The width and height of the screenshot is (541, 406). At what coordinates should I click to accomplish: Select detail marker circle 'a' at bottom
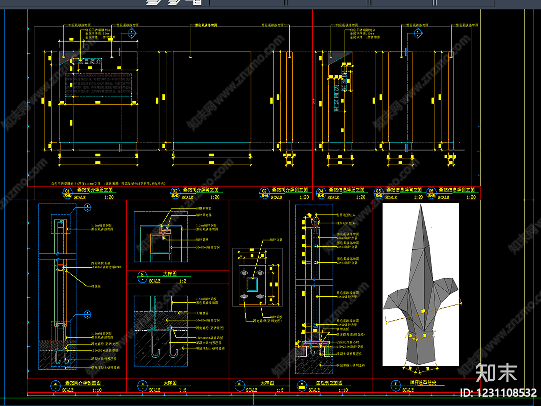tap(55, 386)
